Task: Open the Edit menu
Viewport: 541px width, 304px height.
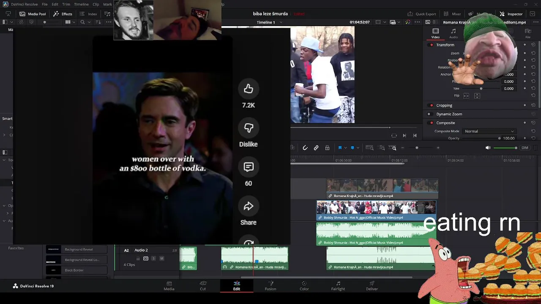Action: tap(55, 4)
